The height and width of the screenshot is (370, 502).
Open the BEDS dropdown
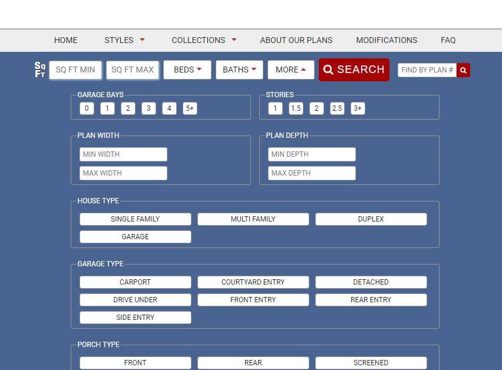187,70
